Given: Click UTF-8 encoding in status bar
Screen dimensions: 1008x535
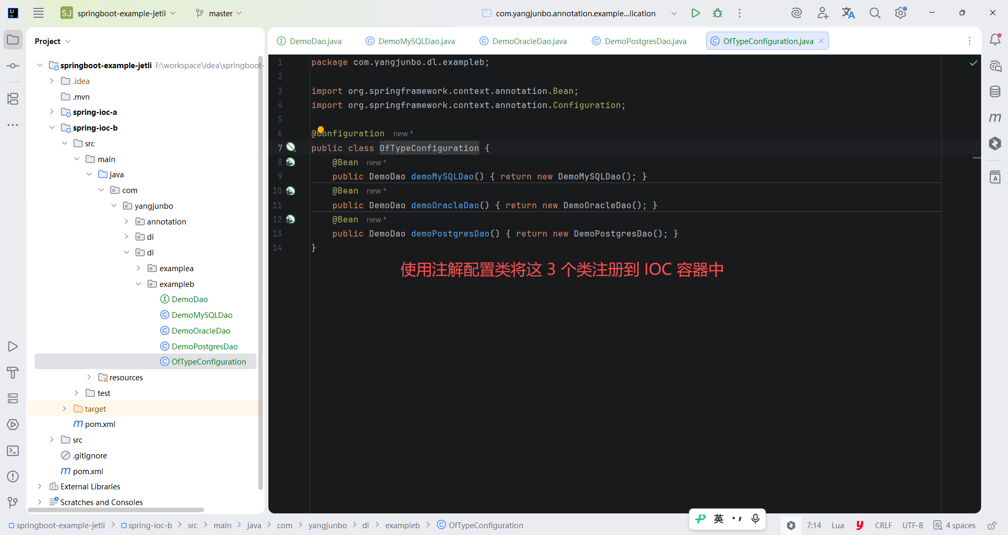Looking at the screenshot, I should tap(912, 526).
